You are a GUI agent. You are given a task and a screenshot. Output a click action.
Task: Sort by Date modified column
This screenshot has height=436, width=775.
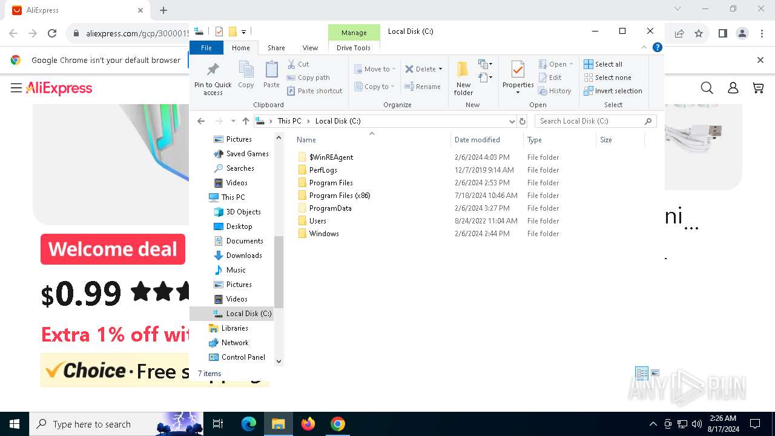(x=486, y=140)
